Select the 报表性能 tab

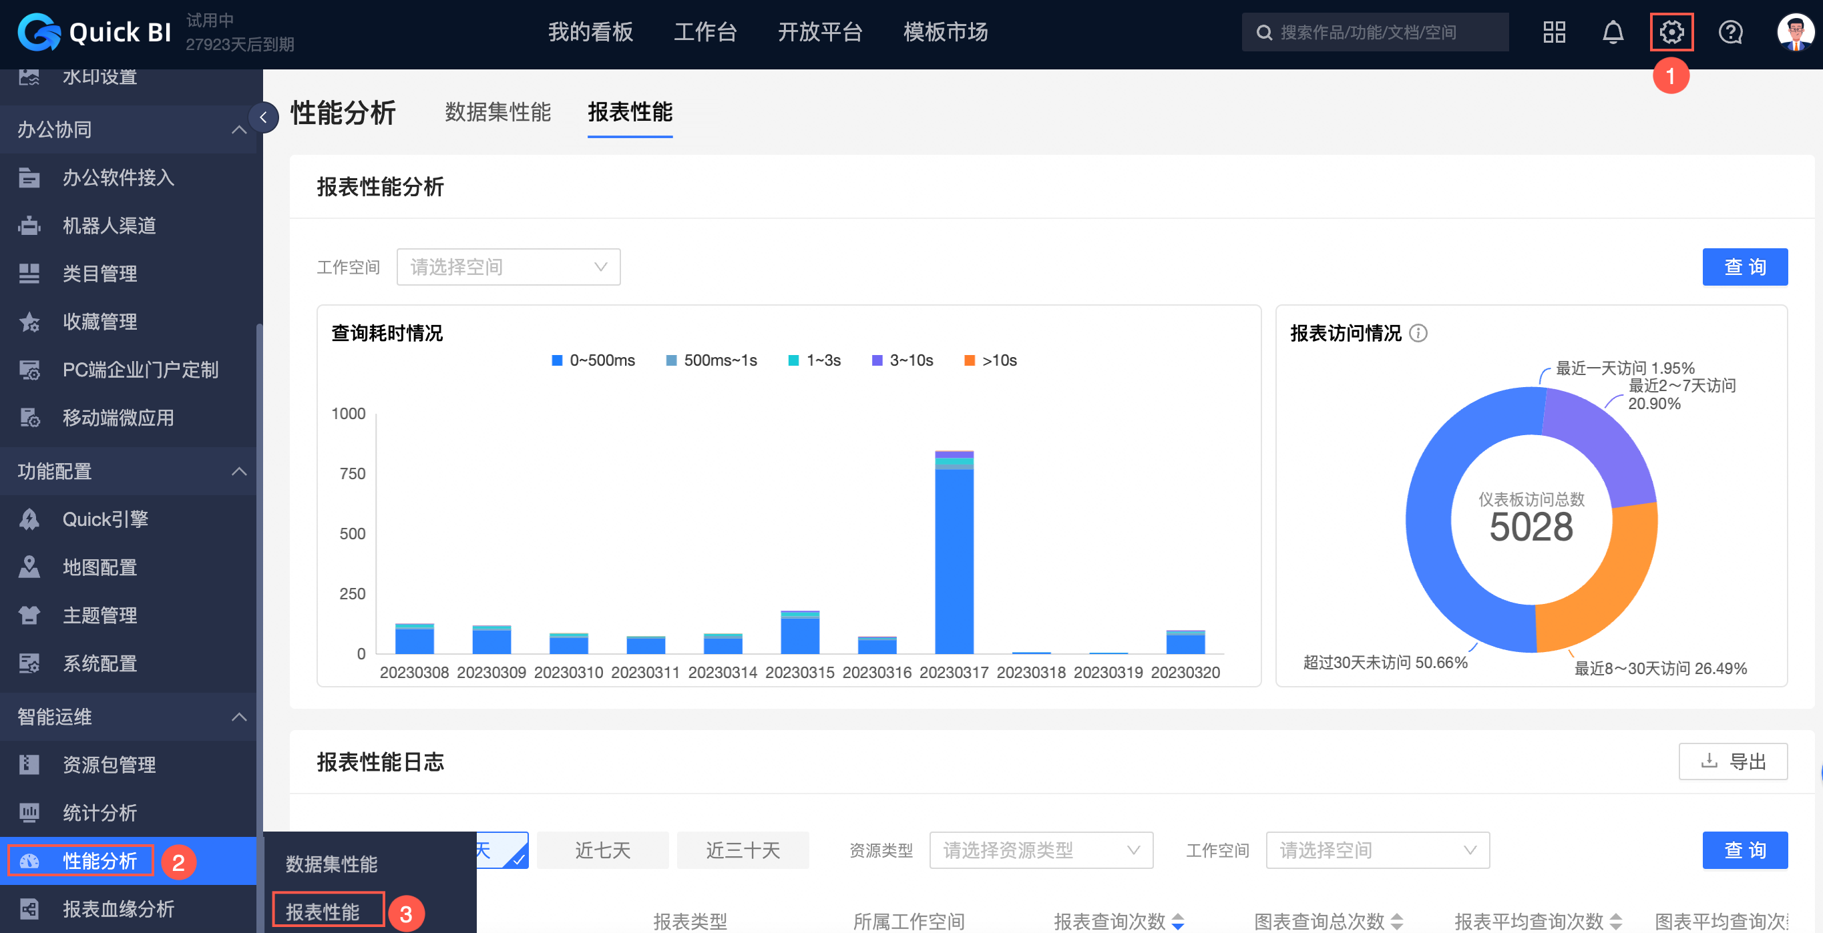click(630, 111)
